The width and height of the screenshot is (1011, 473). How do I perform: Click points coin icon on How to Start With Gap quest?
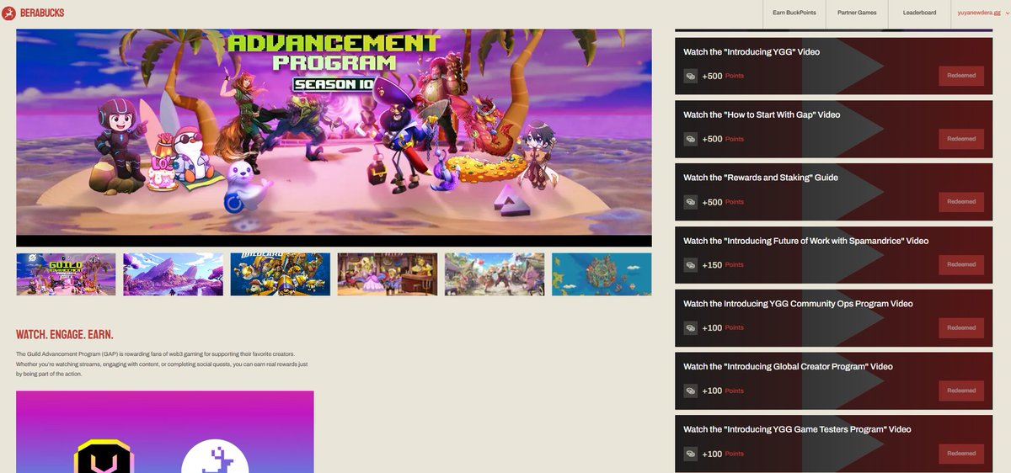[x=690, y=139]
